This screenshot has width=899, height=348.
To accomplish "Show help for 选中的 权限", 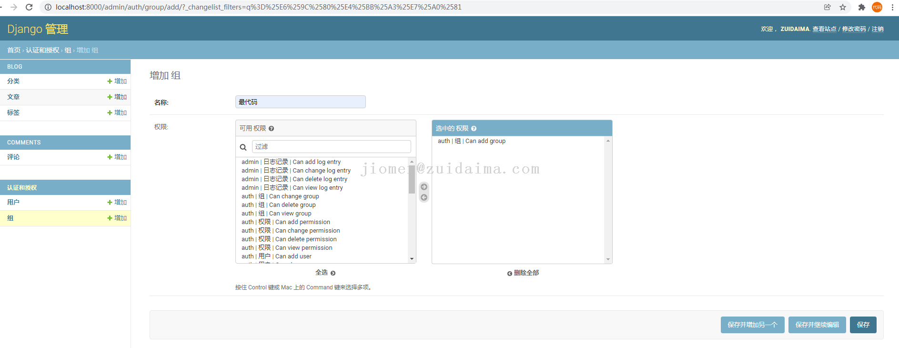I will (x=474, y=129).
